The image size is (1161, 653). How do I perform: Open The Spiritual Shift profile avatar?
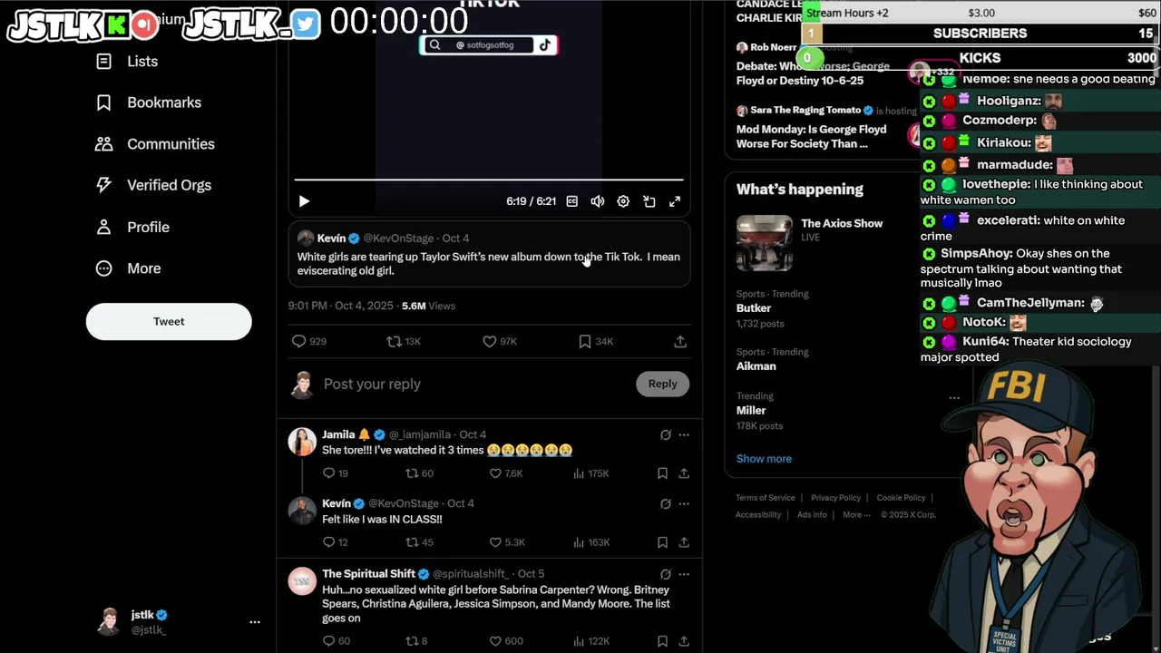click(302, 581)
